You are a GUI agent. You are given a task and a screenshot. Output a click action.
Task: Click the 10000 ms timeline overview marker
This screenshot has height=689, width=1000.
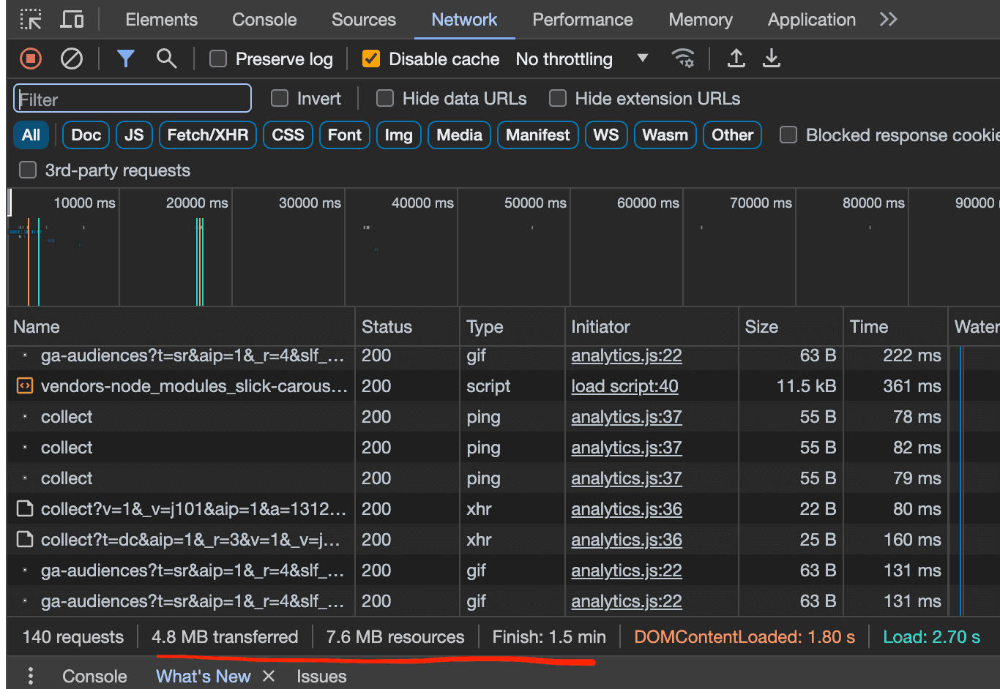click(84, 203)
